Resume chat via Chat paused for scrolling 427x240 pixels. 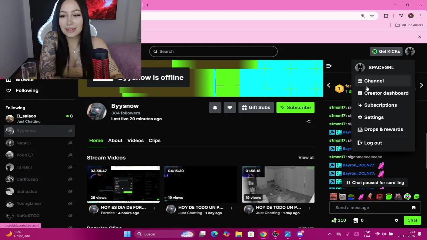click(x=375, y=183)
